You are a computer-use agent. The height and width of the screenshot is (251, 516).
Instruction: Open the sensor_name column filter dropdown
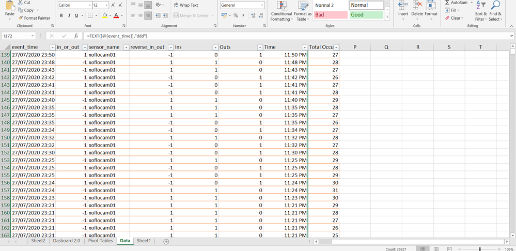(x=126, y=47)
